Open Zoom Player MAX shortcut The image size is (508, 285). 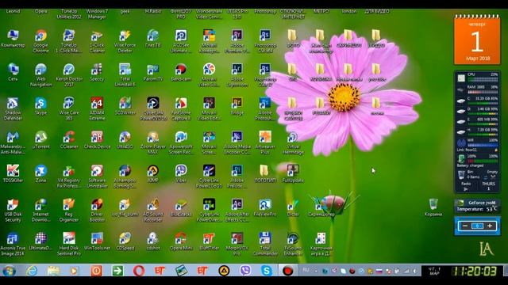point(153,142)
